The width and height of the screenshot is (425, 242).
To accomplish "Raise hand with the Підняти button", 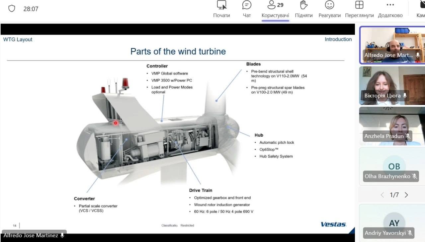I will (x=303, y=9).
